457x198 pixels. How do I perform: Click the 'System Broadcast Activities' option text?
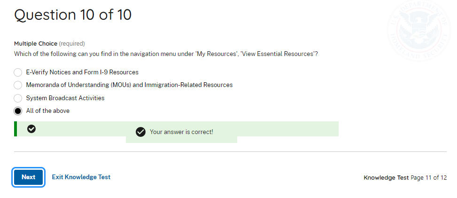pyautogui.click(x=65, y=98)
